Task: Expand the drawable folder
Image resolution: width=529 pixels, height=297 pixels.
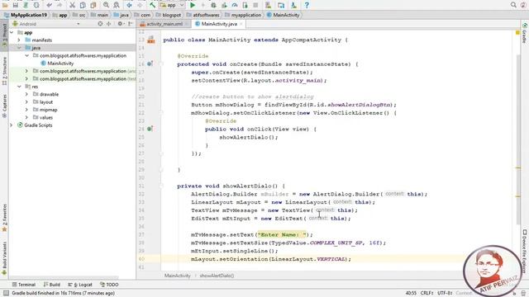Action: tap(26, 94)
